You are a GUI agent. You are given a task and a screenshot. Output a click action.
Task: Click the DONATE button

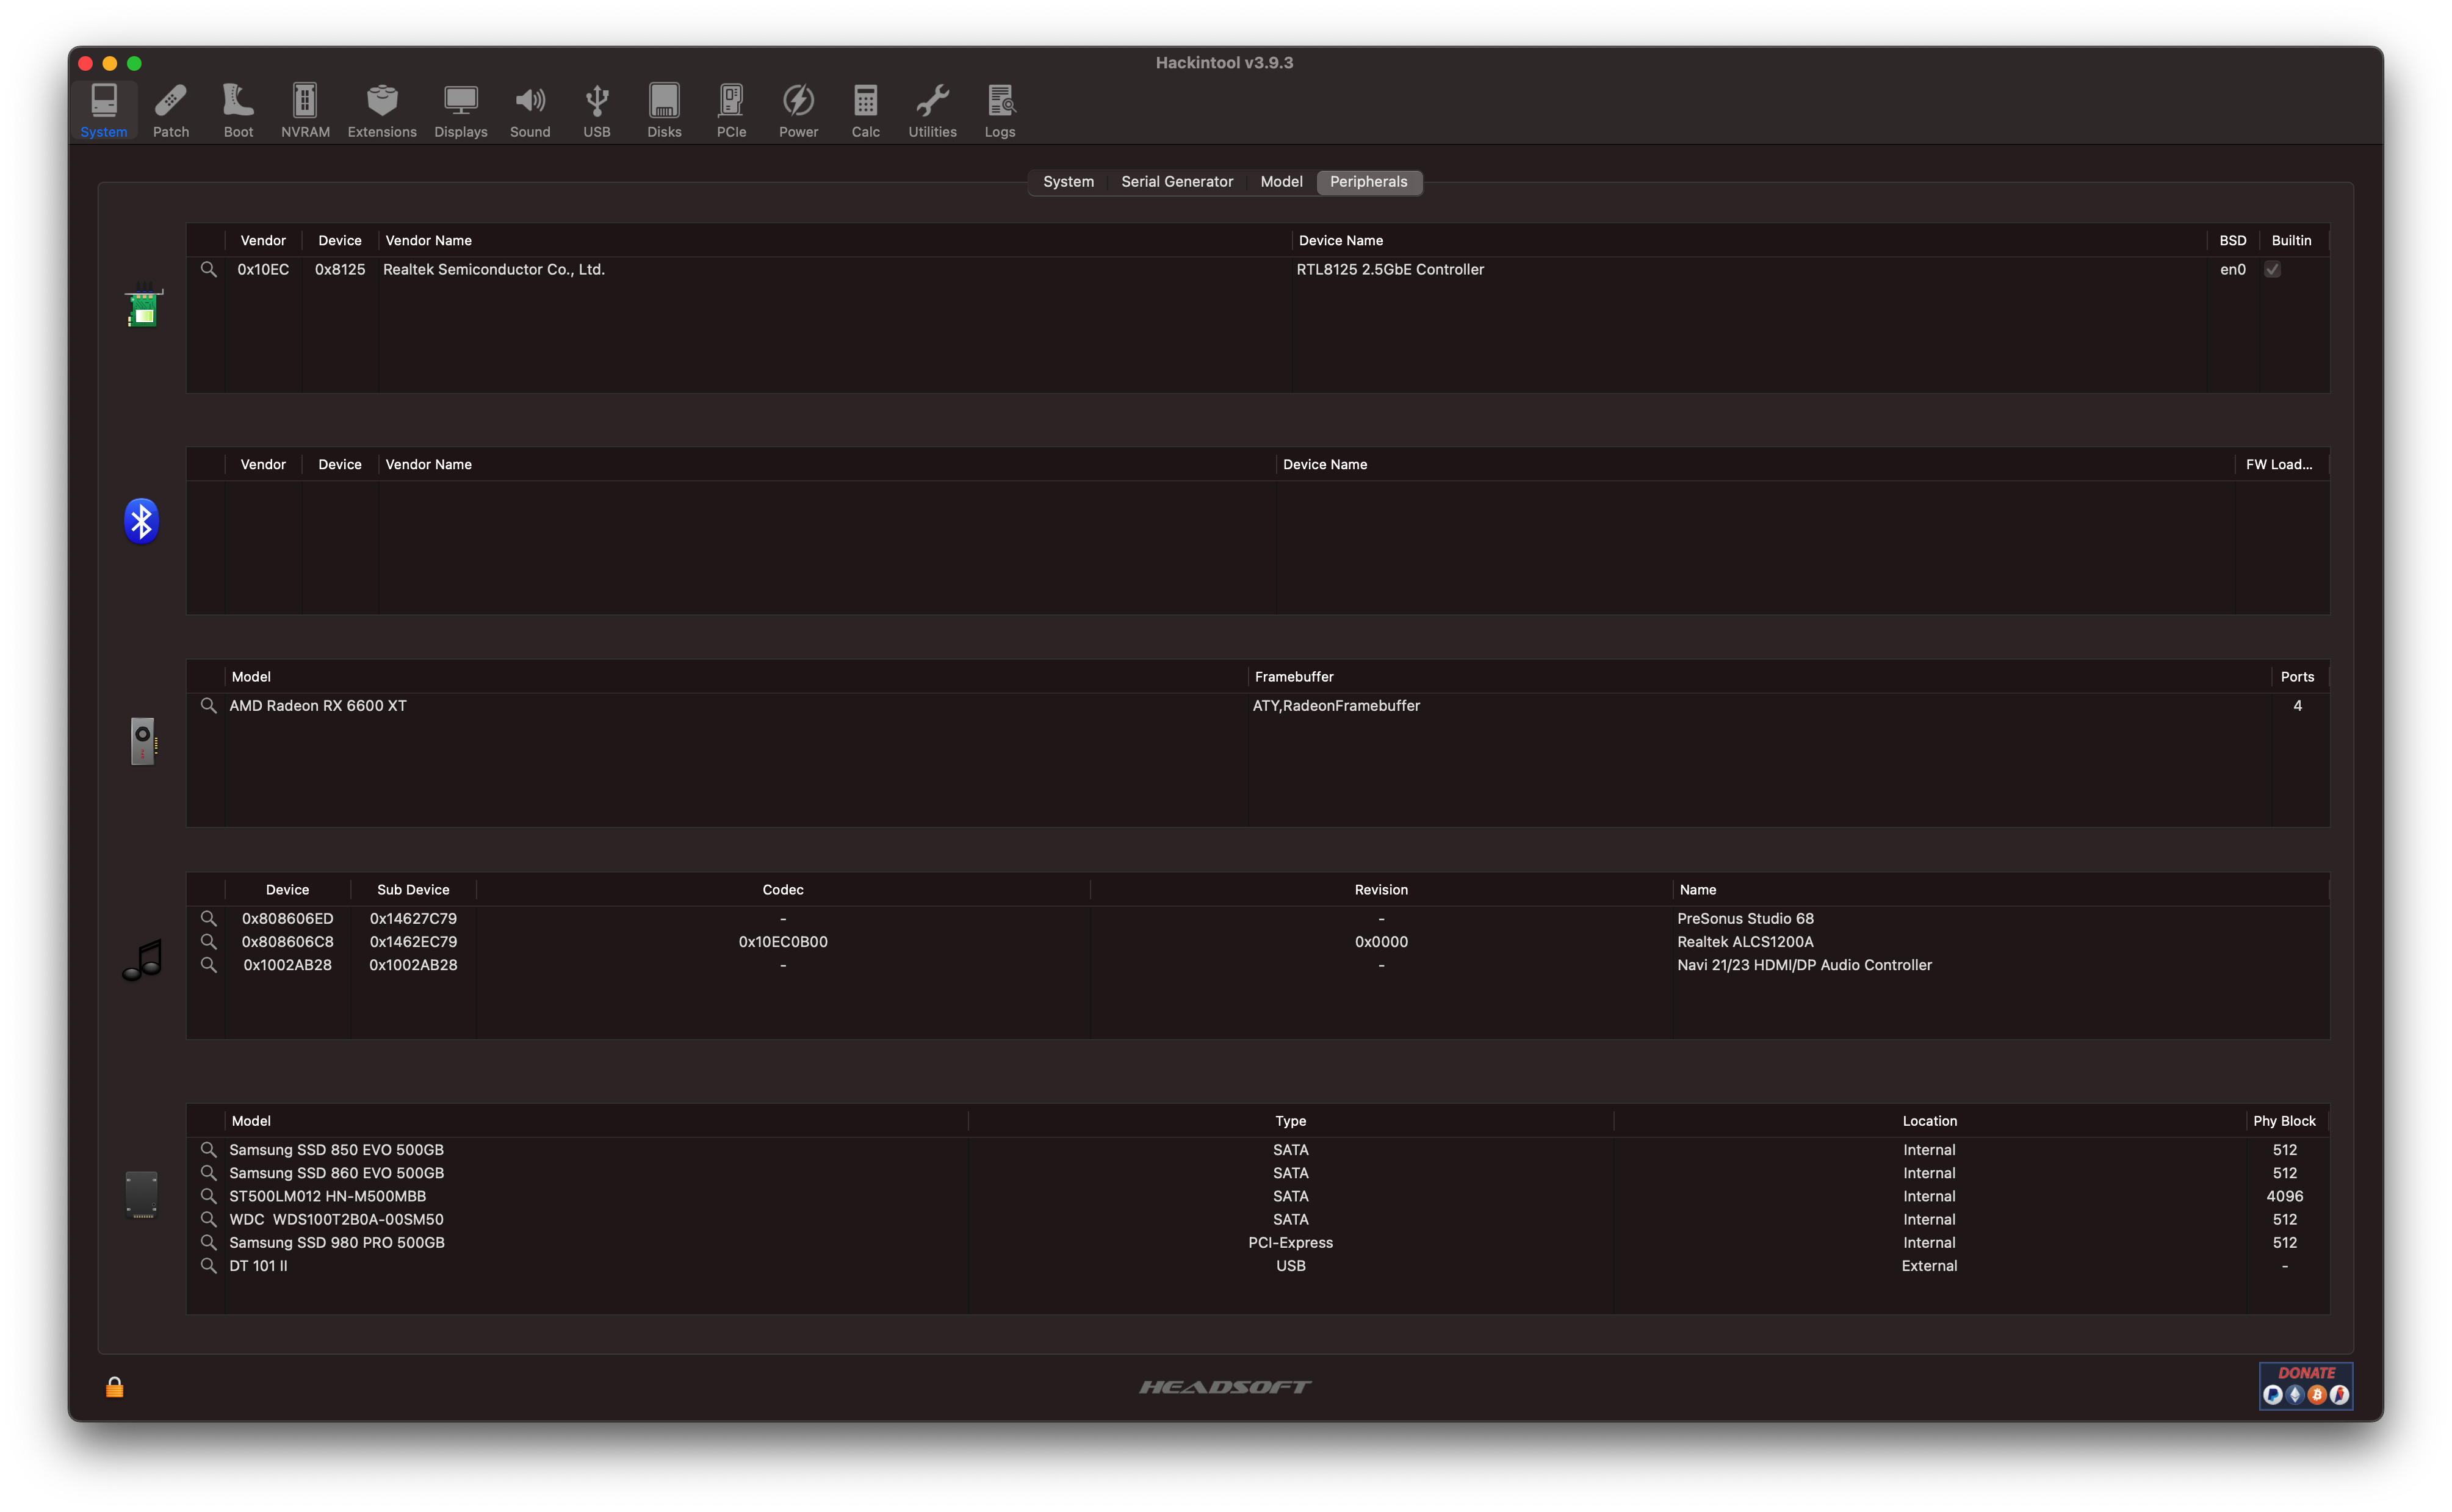[x=2307, y=1385]
